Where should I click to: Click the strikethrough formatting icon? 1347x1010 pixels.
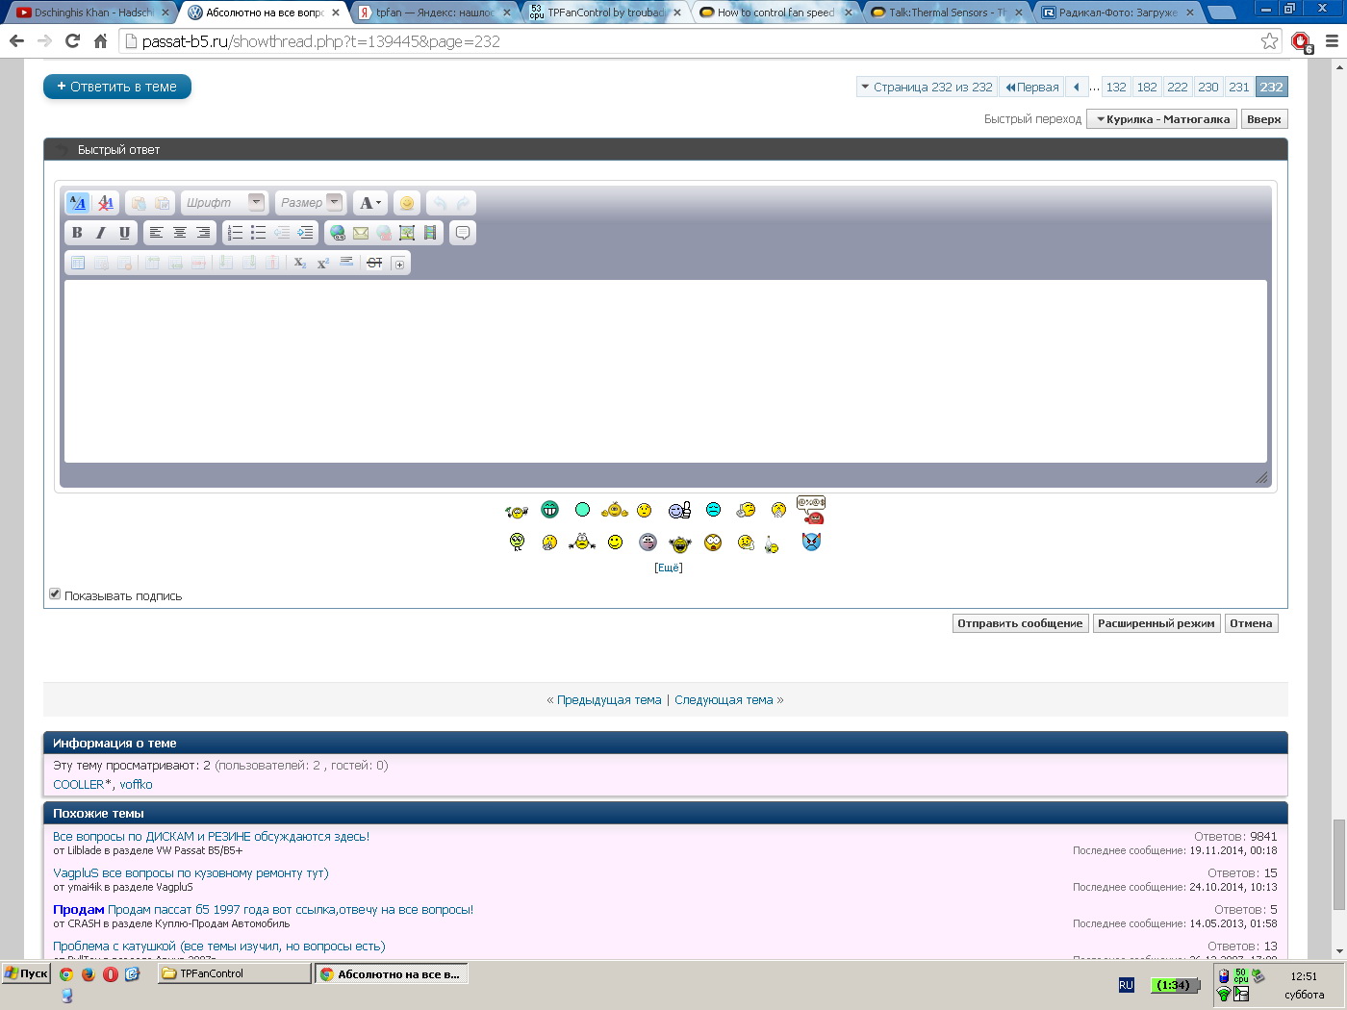tap(374, 263)
